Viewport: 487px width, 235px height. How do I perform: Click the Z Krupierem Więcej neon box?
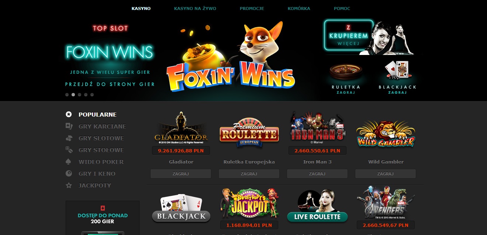tap(348, 35)
